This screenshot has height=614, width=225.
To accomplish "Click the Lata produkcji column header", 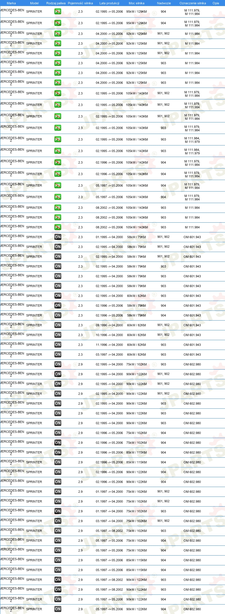I will point(109,3).
